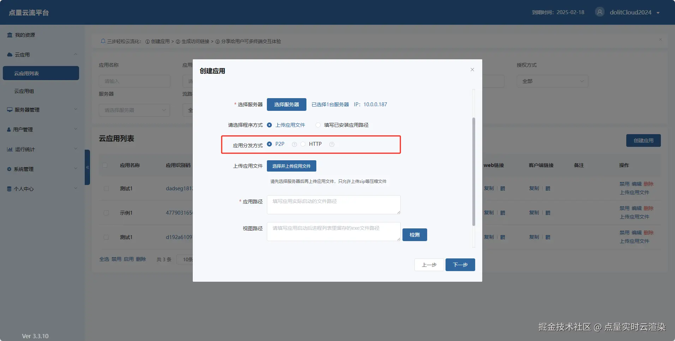Click 客户端链接 QR code icon for first row
This screenshot has width=675, height=341.
coord(548,189)
